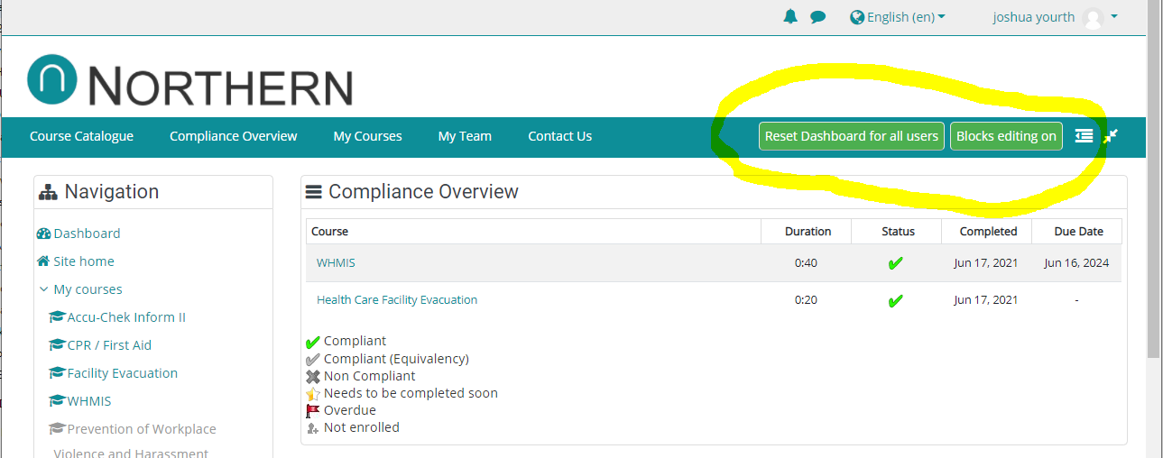Click Reset Dashboard for all users button
This screenshot has width=1163, height=458.
(x=851, y=136)
